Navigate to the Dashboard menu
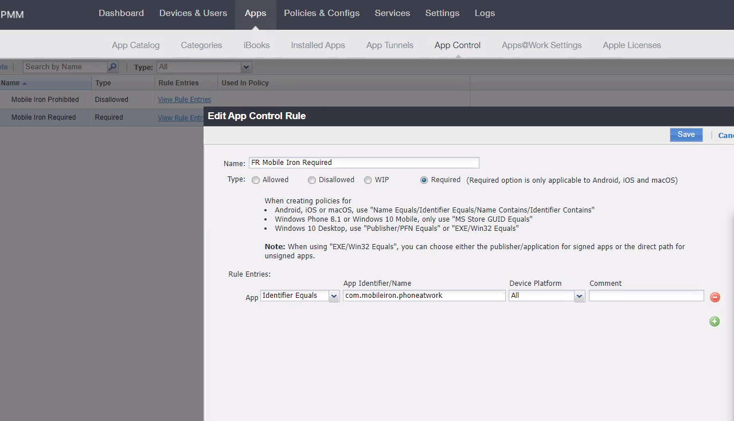This screenshot has height=421, width=734. 121,13
